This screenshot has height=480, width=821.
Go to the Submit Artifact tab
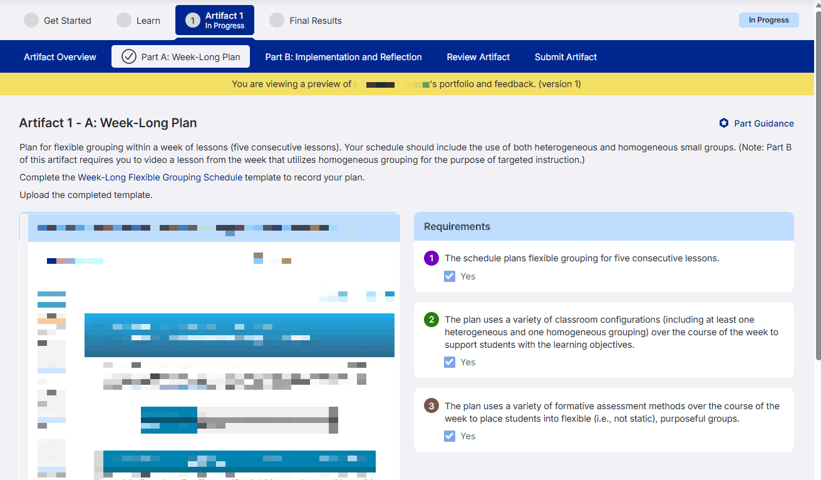tap(565, 57)
